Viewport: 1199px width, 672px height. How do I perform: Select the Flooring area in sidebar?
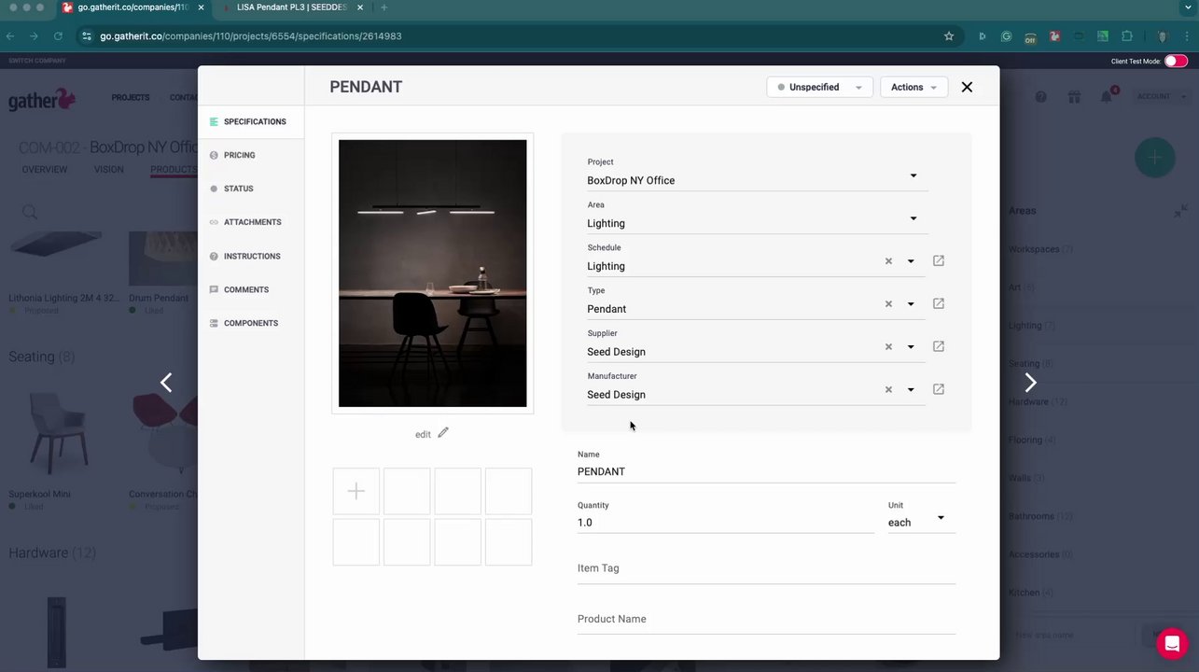(x=1032, y=440)
